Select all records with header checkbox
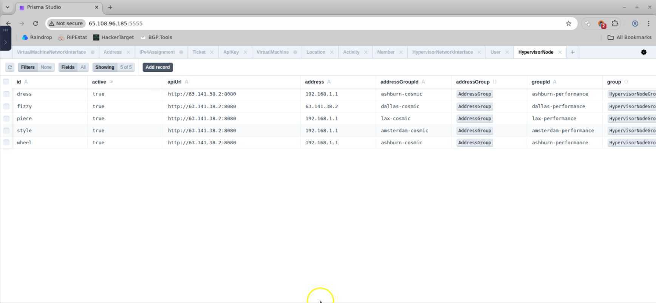The height and width of the screenshot is (303, 656). coord(6,82)
